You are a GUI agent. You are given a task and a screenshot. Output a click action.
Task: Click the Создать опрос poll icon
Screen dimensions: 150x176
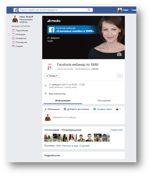click(x=95, y=109)
